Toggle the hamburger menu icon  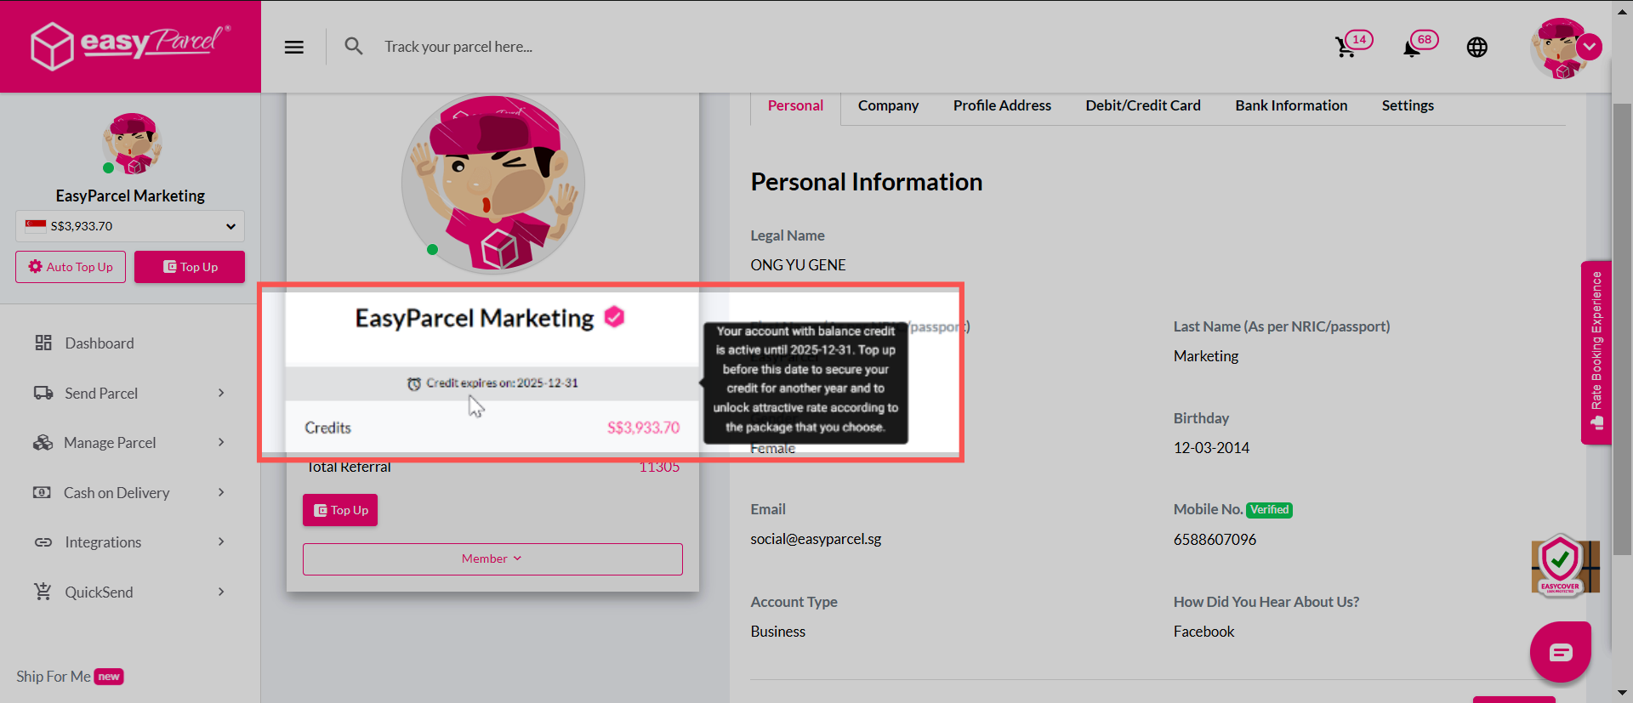(x=294, y=47)
